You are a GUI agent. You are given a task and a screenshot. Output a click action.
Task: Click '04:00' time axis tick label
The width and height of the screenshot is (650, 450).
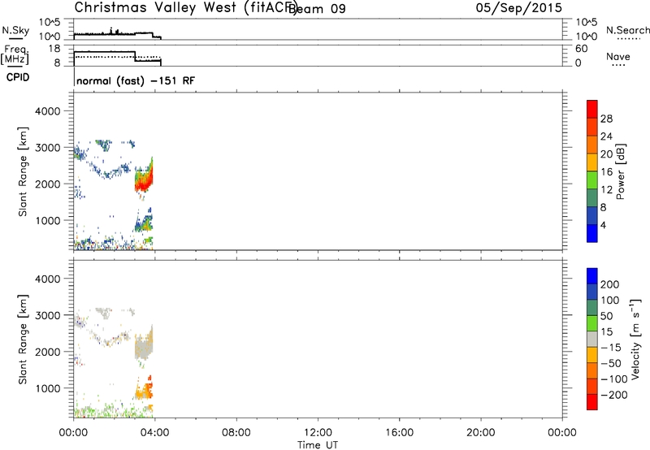(x=154, y=433)
